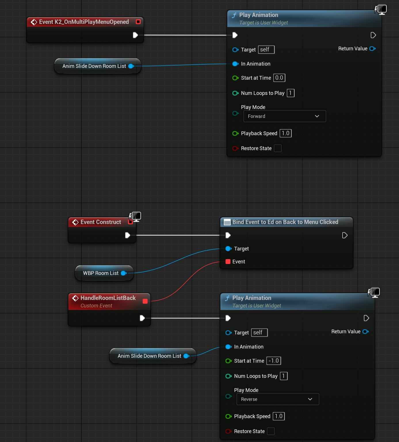Select Bind Event to Ed on Back to Menu Clicked header
The width and height of the screenshot is (399, 442).
(x=286, y=222)
